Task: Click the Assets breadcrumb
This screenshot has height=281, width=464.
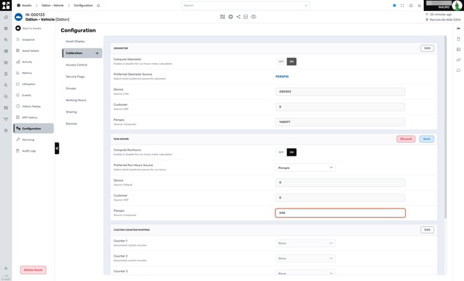Action: pos(26,6)
